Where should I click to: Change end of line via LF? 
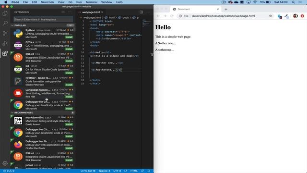point(126,171)
